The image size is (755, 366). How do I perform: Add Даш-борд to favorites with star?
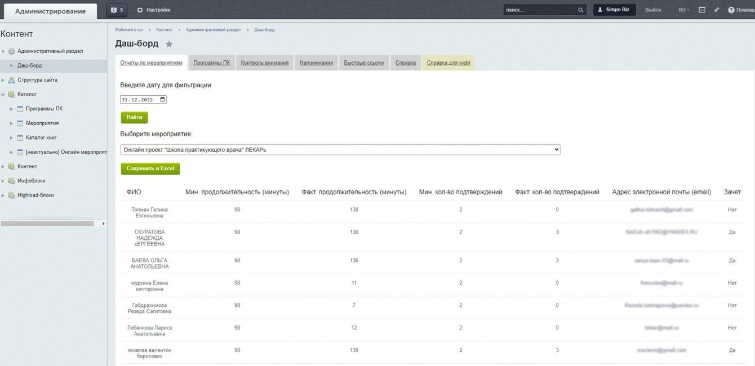(x=169, y=44)
